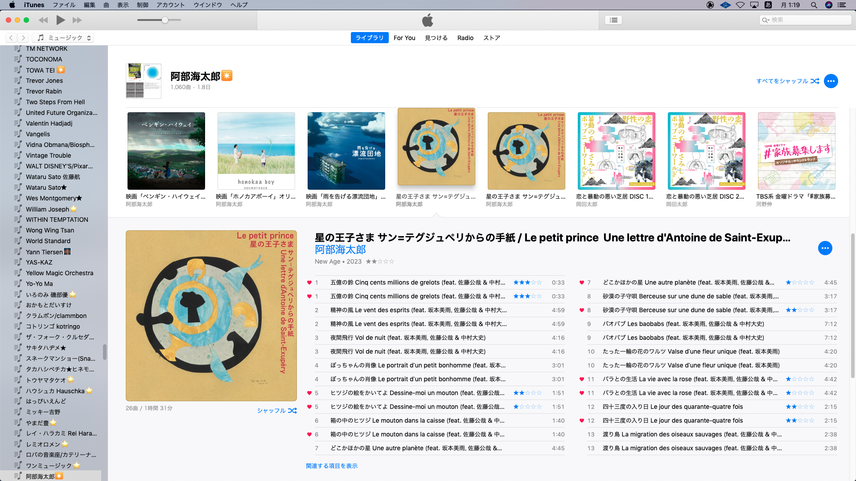Image resolution: width=856 pixels, height=481 pixels.
Task: Skip to next track with fast-forward
Action: click(x=77, y=20)
